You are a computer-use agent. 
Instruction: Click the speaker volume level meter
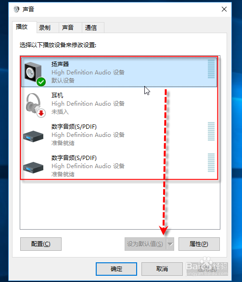pyautogui.click(x=211, y=69)
